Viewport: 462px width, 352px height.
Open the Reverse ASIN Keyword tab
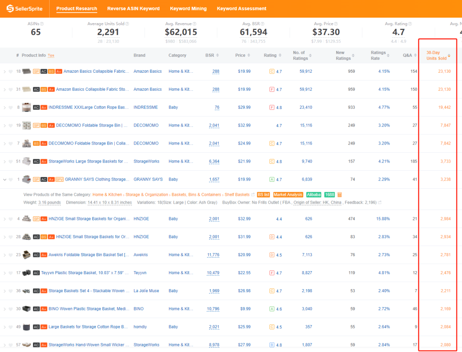[x=133, y=9]
